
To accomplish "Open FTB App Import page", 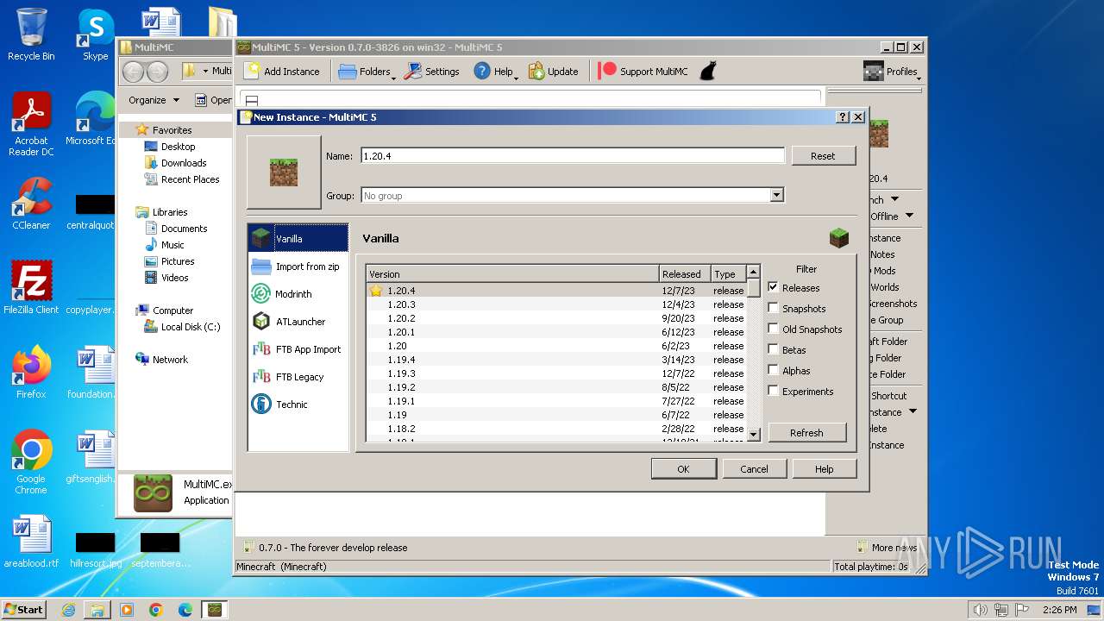I will click(x=298, y=349).
